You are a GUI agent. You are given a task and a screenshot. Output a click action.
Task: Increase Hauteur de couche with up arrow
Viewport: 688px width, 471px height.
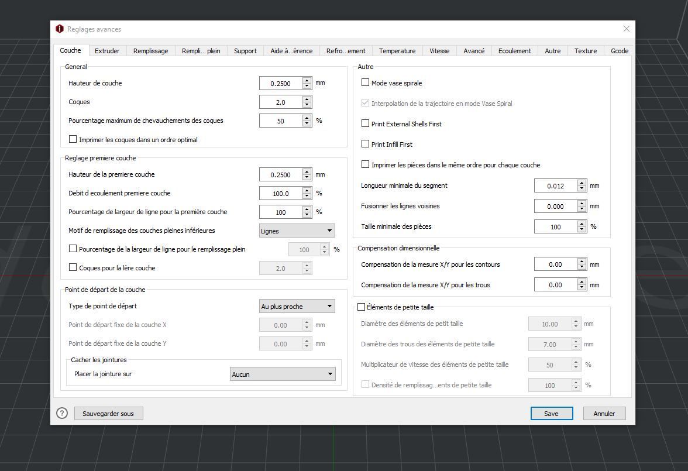[307, 80]
